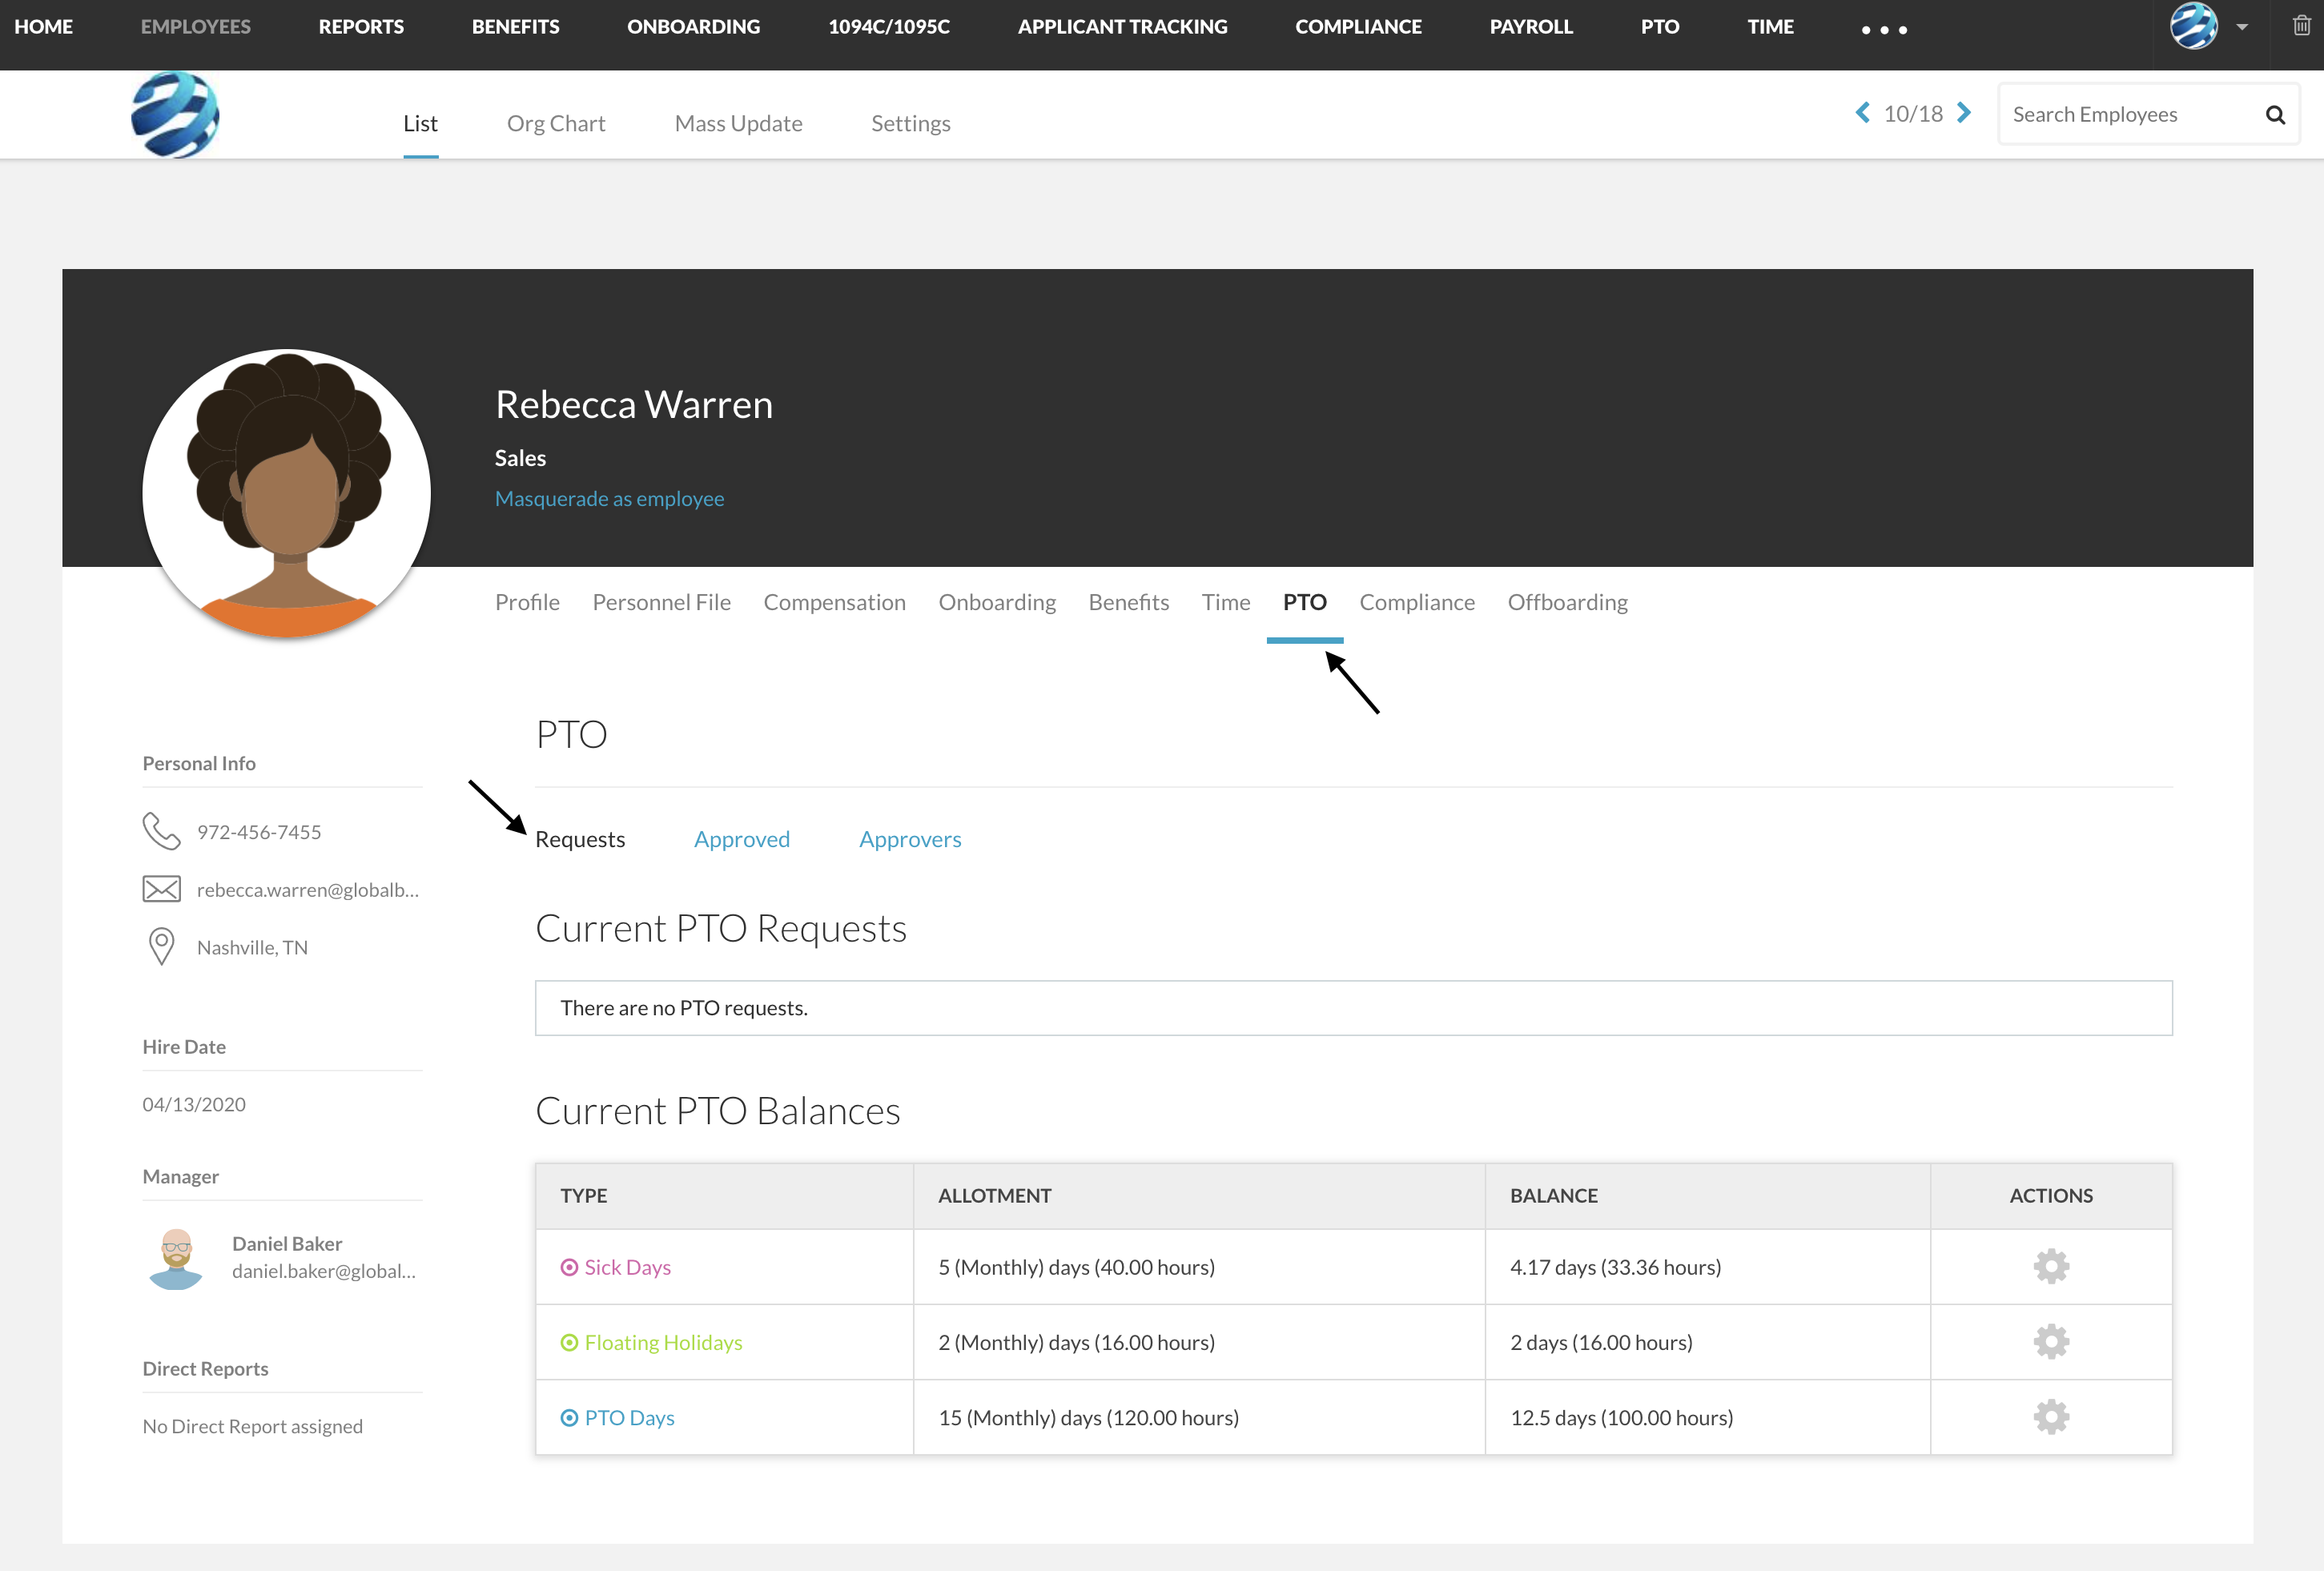The image size is (2324, 1571).
Task: Open the employee Onboarding tab
Action: (x=997, y=602)
